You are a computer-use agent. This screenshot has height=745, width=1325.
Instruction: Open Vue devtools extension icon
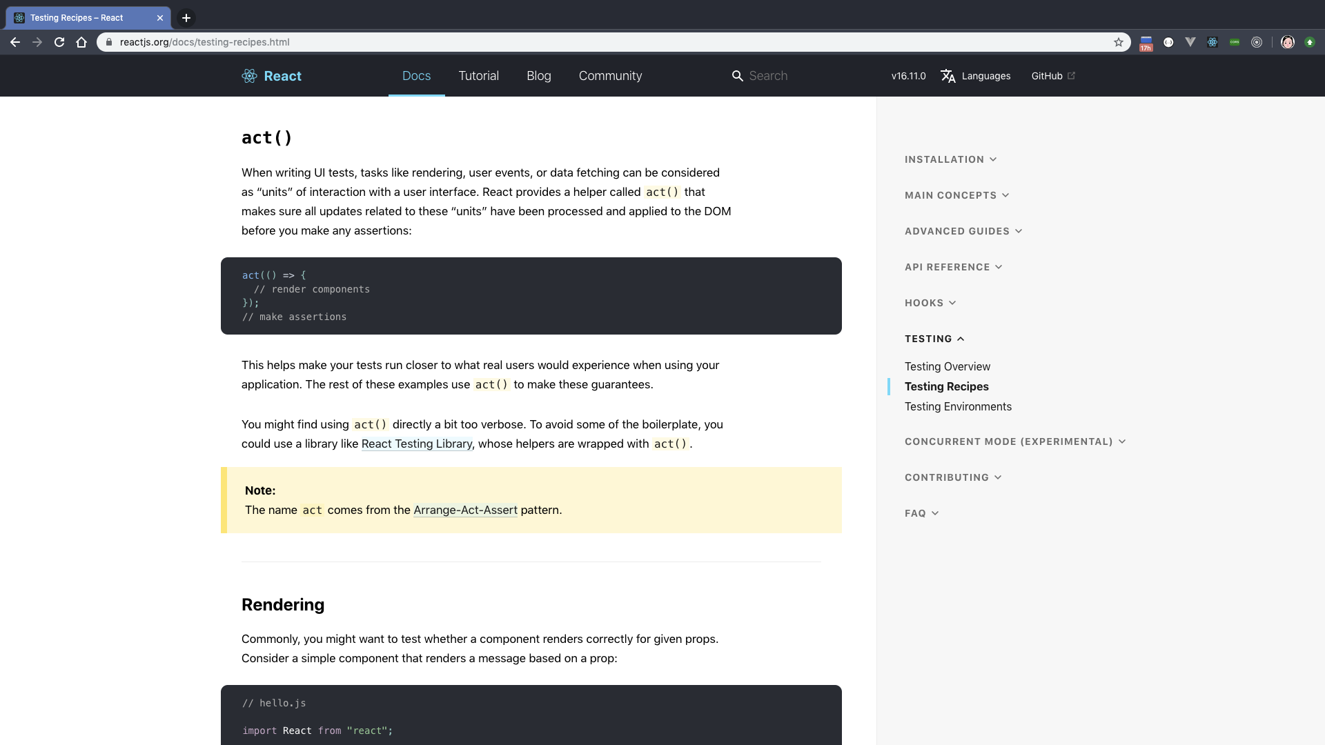click(x=1190, y=42)
